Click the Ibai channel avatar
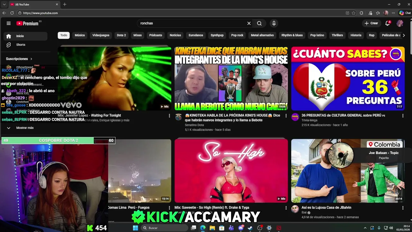Screen dimensions: 412x232 pos(295,209)
